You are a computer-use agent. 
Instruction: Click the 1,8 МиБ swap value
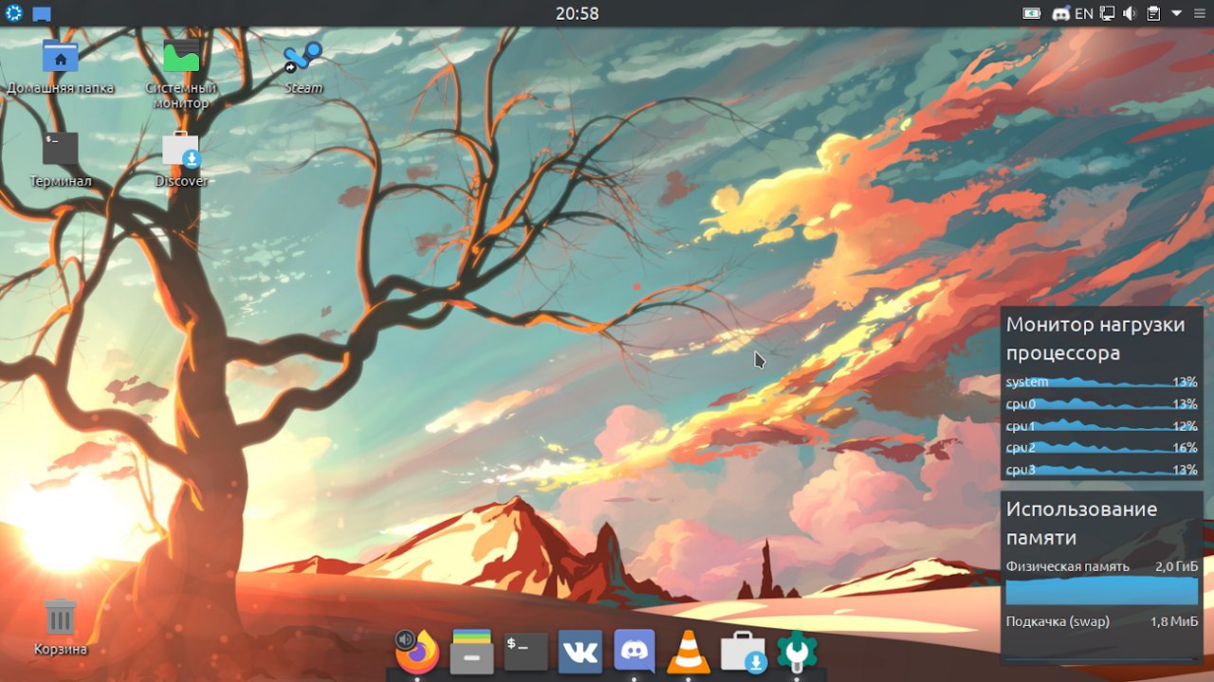click(1174, 622)
